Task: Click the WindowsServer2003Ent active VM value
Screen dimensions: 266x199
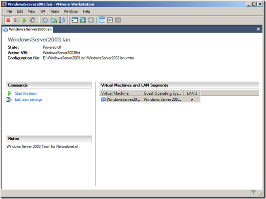Action: pyautogui.click(x=61, y=53)
